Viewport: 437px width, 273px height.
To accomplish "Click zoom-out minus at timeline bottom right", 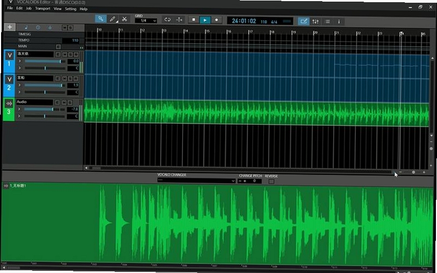I will click(x=400, y=172).
